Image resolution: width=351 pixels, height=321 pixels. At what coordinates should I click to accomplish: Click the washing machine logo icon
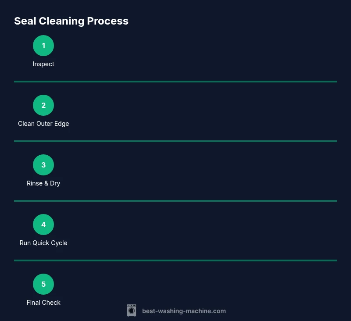[x=132, y=310]
